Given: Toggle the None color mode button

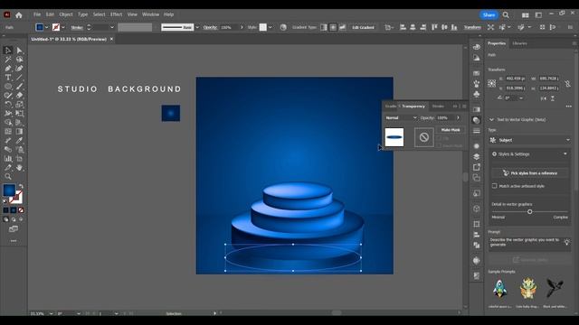Looking at the screenshot, I should pos(21,210).
